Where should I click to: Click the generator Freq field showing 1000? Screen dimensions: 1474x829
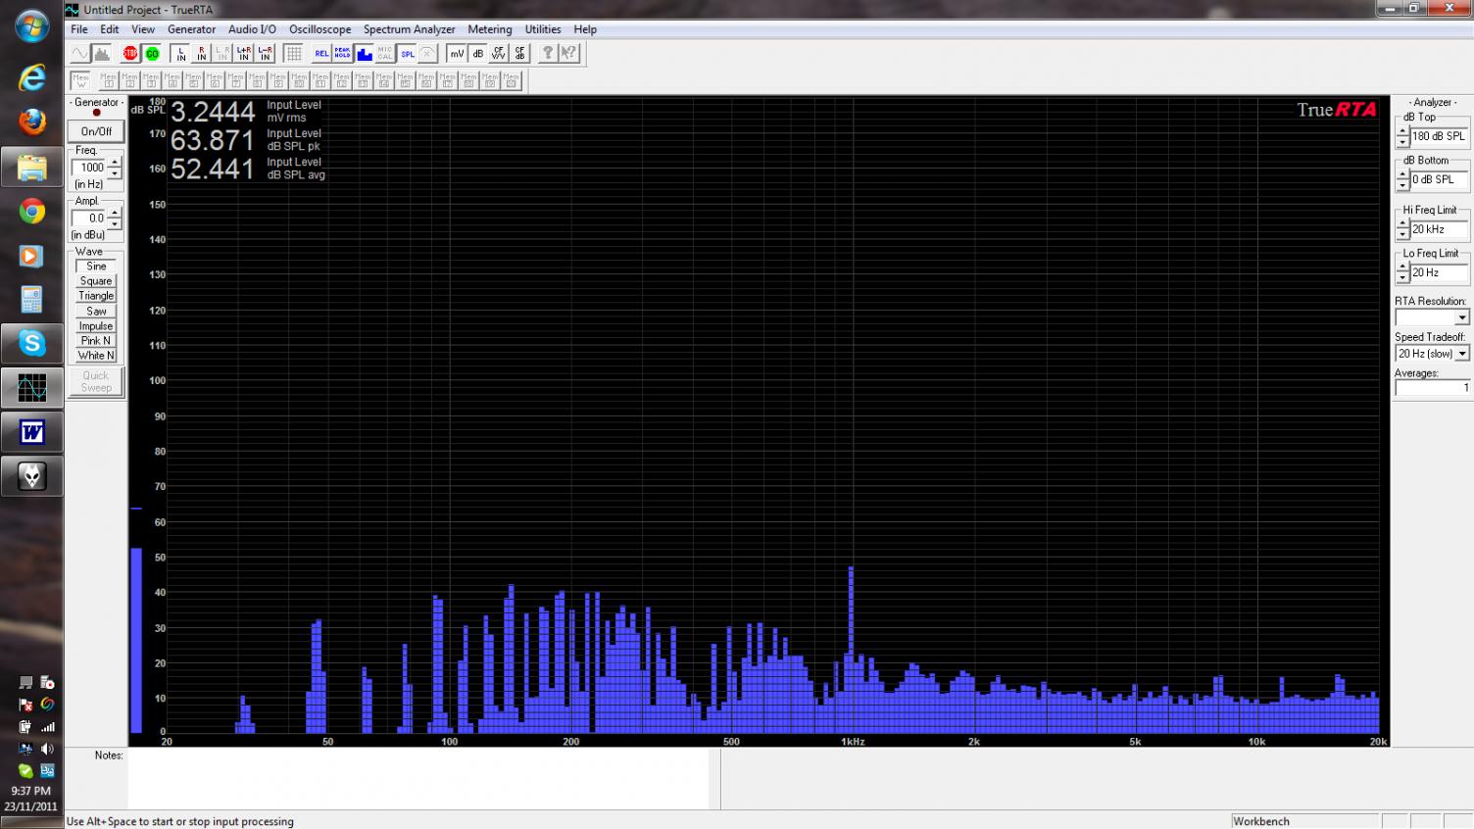[x=89, y=168]
